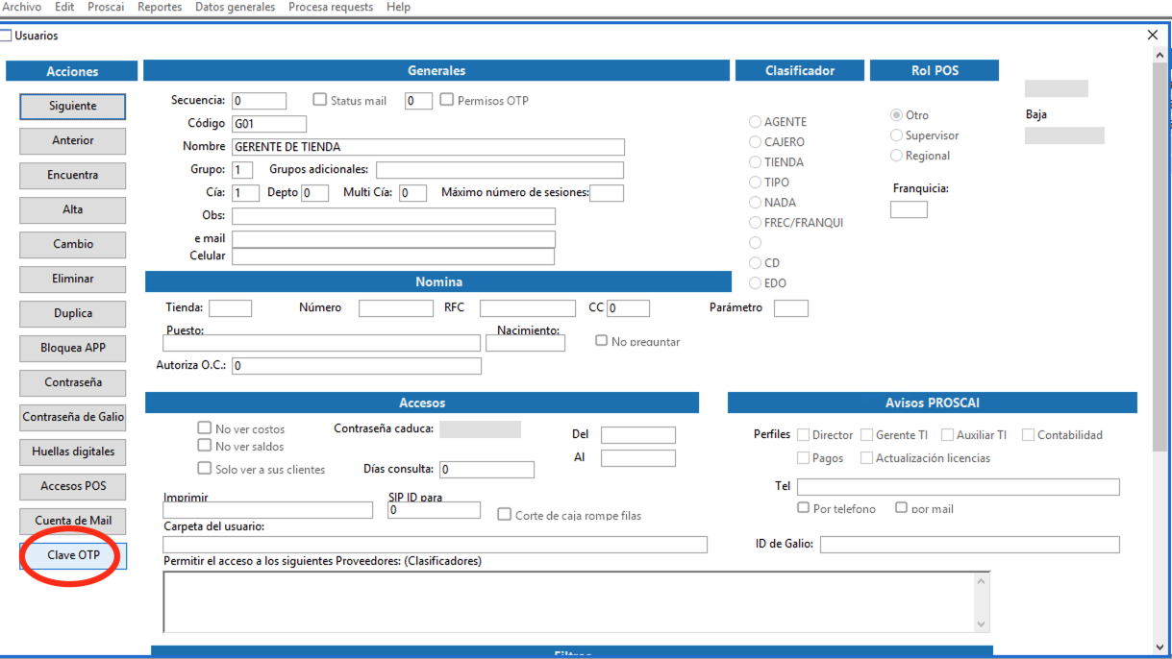Click the Encuentra button

[x=73, y=175]
